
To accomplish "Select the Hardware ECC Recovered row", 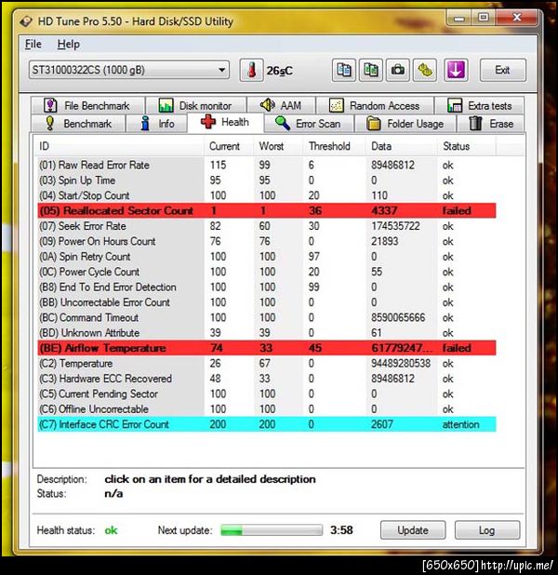I will click(267, 379).
